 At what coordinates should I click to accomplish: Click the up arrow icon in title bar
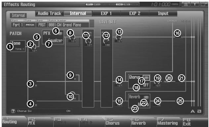pos(194,4)
